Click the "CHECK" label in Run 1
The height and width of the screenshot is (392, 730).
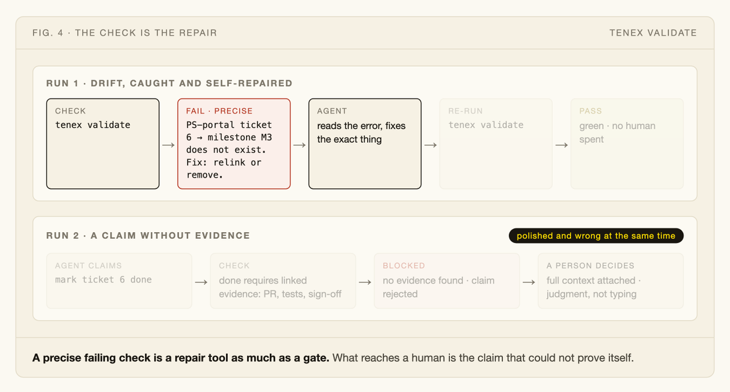click(x=70, y=111)
